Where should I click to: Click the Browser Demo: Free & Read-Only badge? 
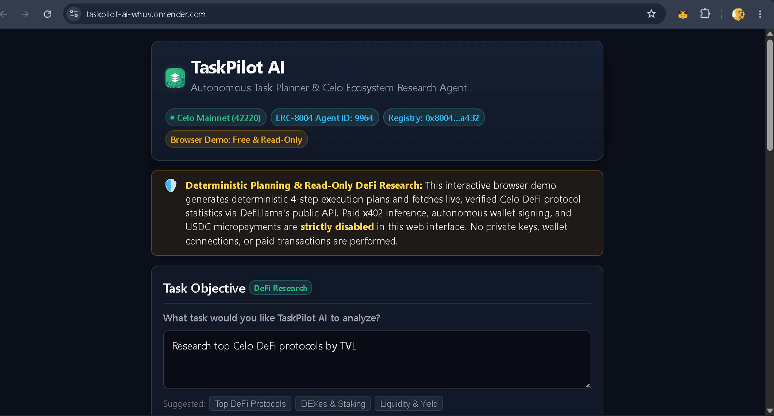pyautogui.click(x=237, y=139)
